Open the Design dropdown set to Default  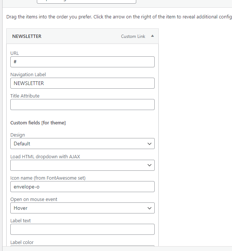click(x=82, y=144)
